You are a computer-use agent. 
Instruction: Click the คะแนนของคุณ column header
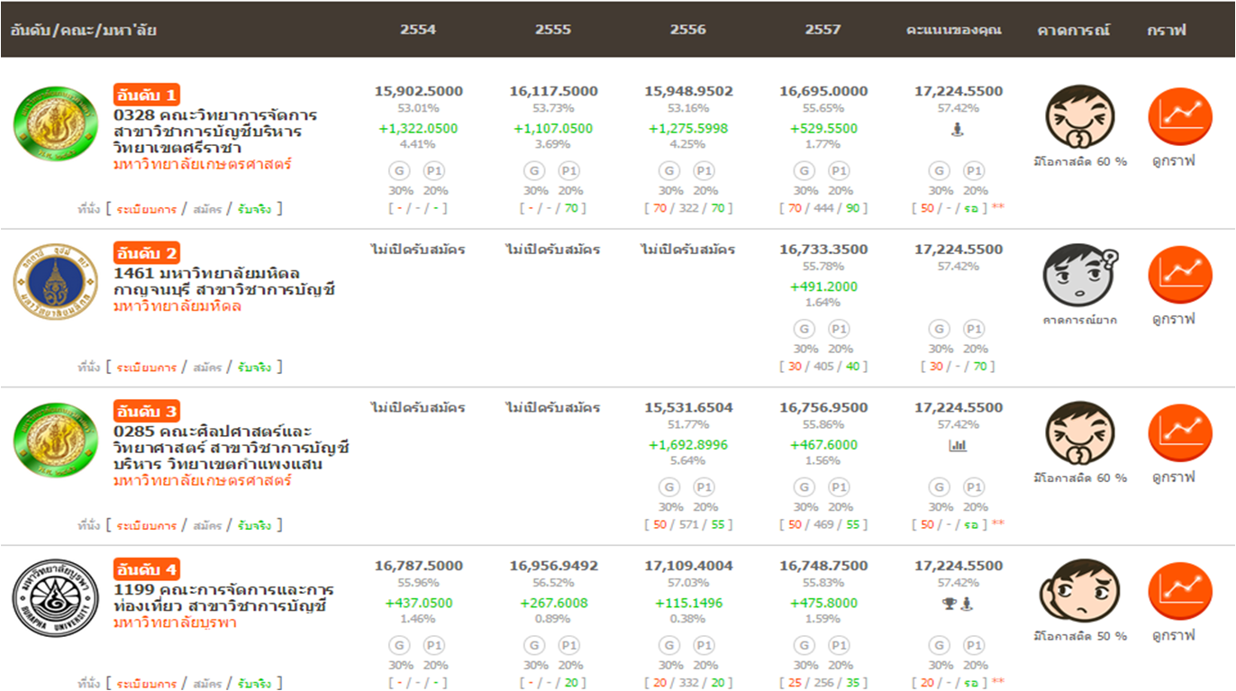[x=954, y=30]
